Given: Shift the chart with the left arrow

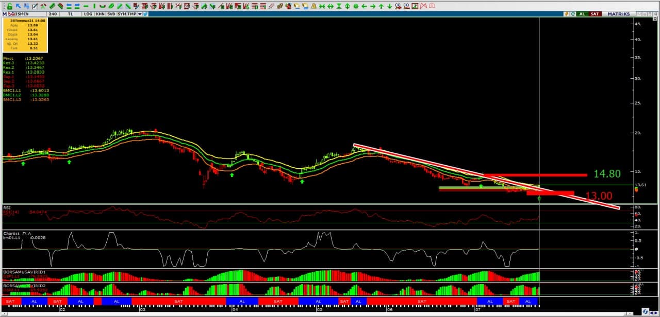Looking at the screenshot, I should [x=364, y=6].
